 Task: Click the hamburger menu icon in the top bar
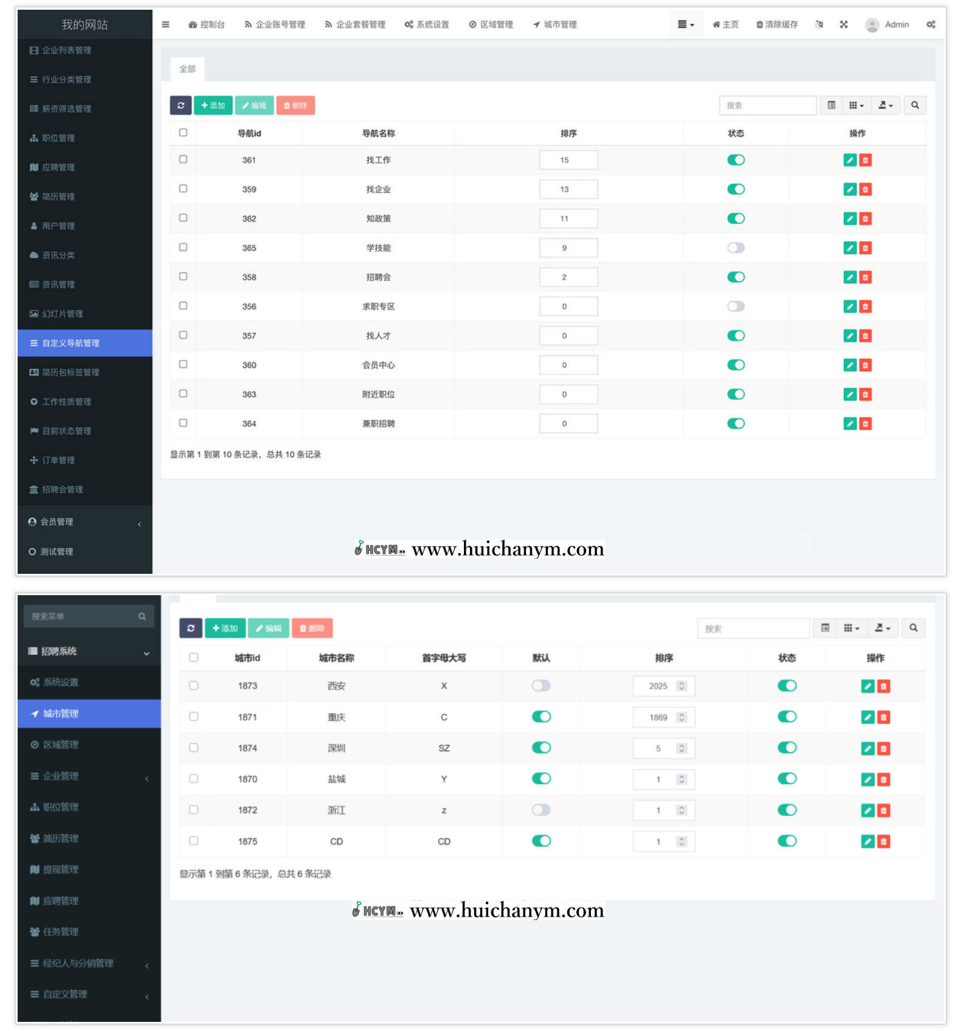(165, 24)
